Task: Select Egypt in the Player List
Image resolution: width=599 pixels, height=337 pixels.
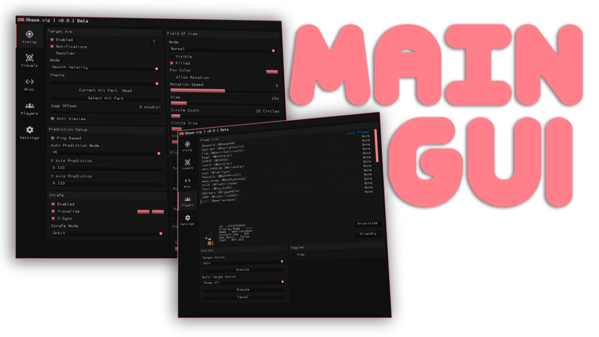Action: tap(217, 156)
